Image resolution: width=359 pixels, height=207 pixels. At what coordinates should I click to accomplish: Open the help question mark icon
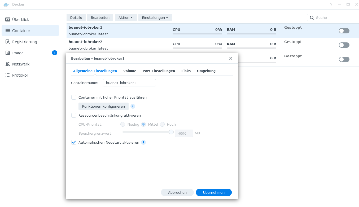click(331, 5)
